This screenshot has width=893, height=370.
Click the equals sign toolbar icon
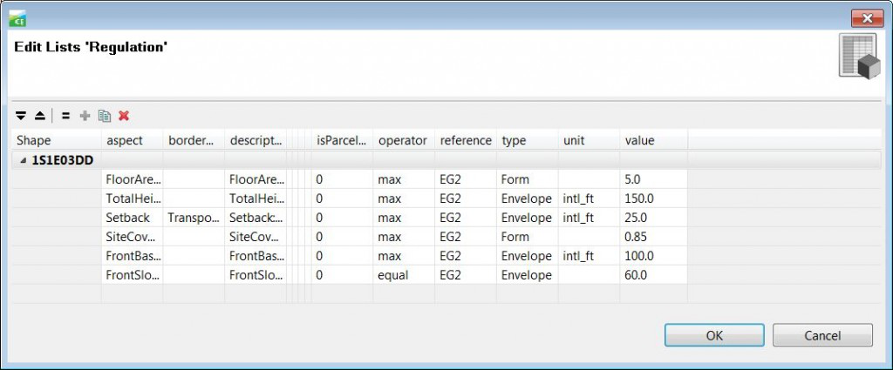pyautogui.click(x=65, y=116)
